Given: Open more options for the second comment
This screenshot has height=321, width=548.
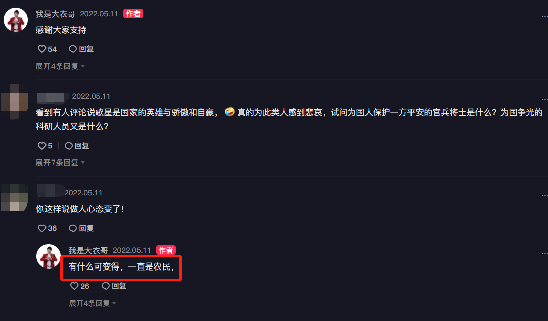Looking at the screenshot, I should click(544, 99).
